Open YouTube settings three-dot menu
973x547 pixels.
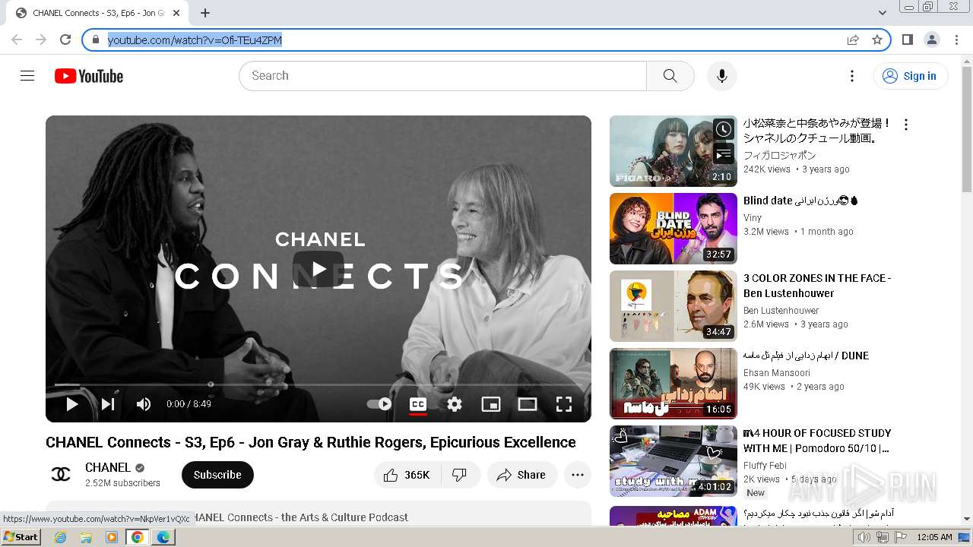[852, 76]
